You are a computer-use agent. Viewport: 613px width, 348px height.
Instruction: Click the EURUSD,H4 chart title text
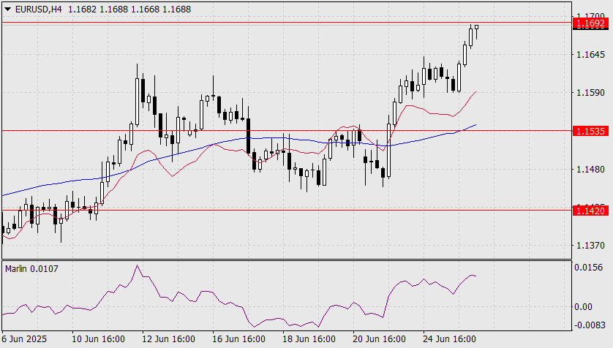pyautogui.click(x=38, y=9)
